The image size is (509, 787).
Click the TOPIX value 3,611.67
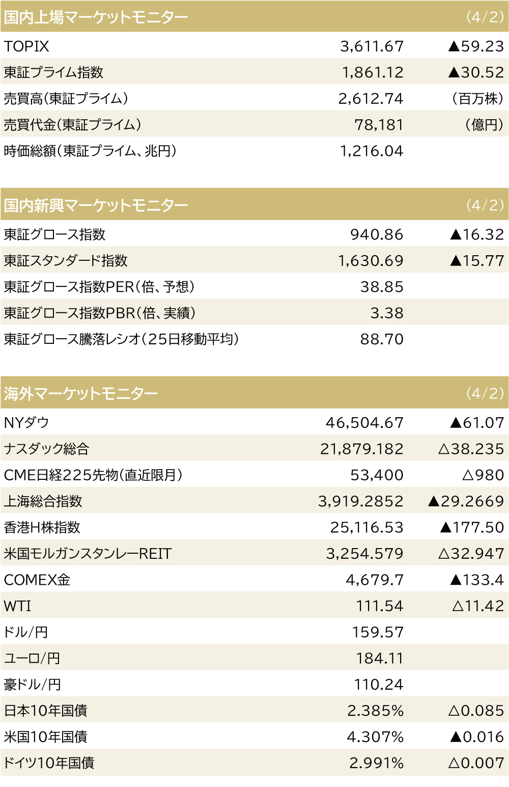[372, 46]
